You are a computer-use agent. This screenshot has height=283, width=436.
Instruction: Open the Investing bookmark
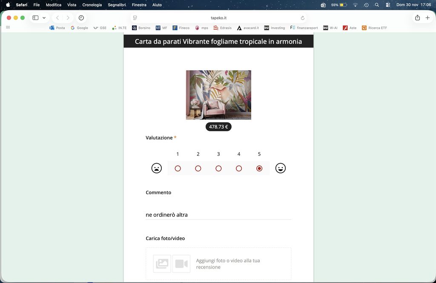tap(275, 28)
